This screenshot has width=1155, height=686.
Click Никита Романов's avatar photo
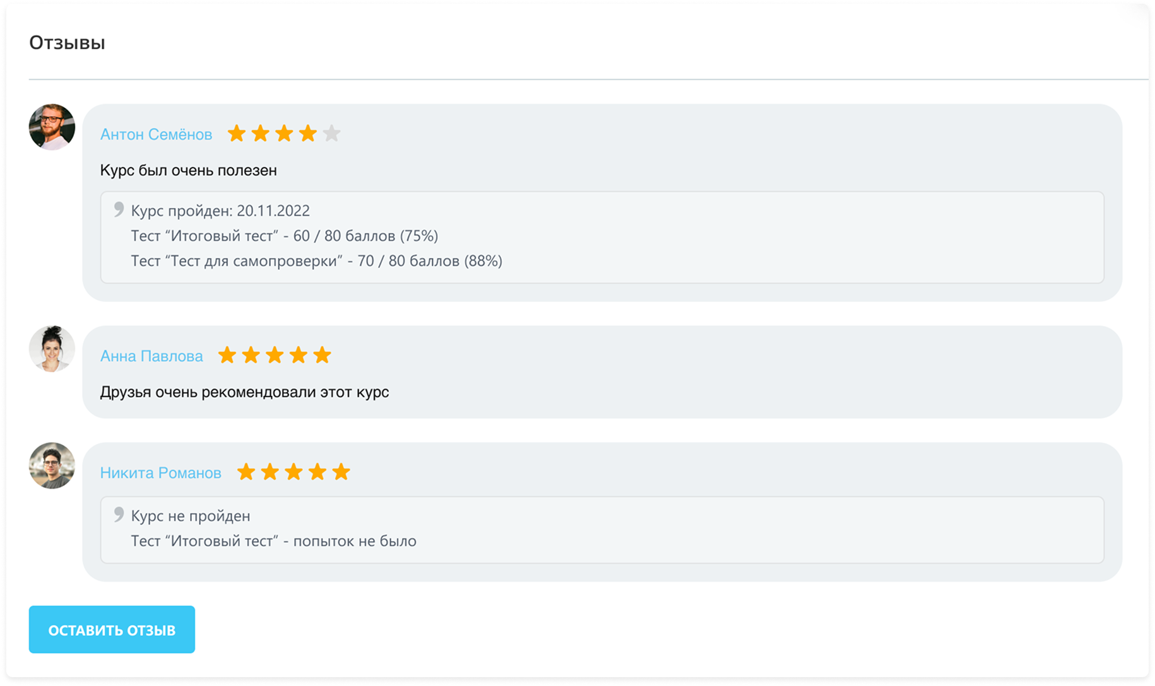point(52,465)
